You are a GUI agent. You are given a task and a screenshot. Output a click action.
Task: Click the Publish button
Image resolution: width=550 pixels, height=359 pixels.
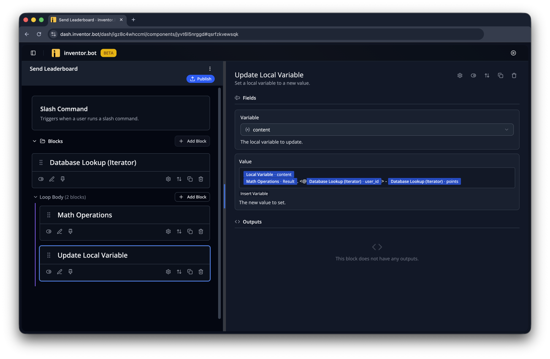click(x=200, y=79)
